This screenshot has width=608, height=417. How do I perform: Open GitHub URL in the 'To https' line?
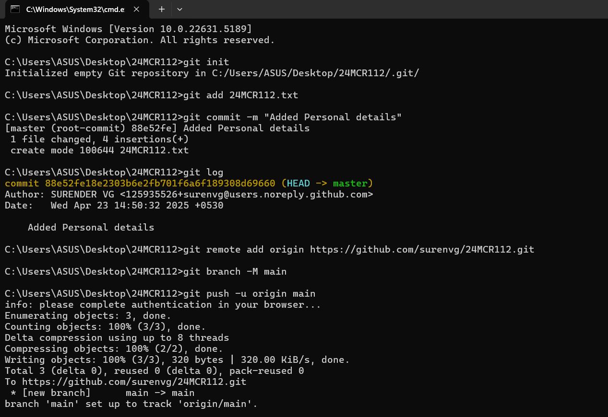[x=134, y=382]
